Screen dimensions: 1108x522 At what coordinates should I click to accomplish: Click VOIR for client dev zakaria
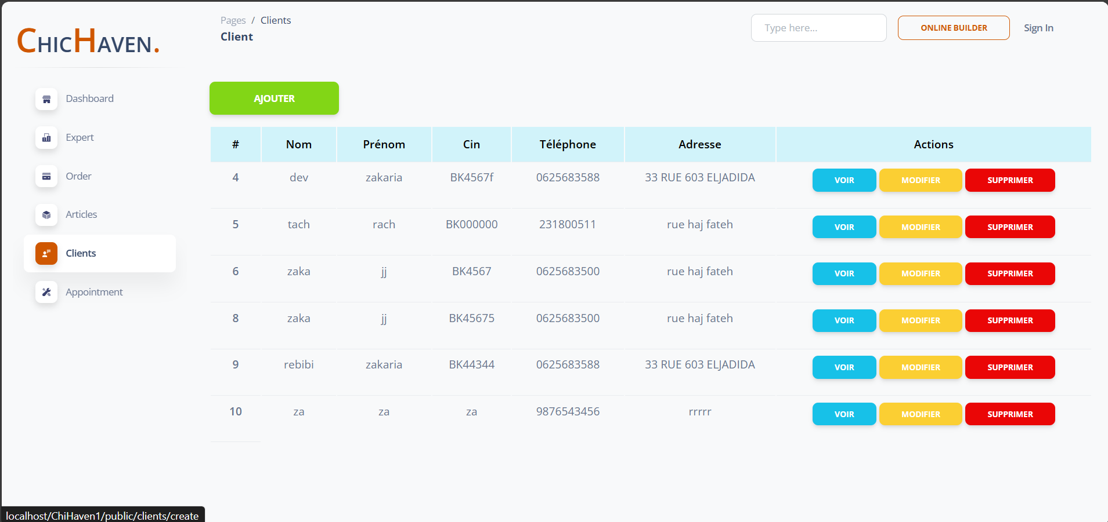(844, 180)
